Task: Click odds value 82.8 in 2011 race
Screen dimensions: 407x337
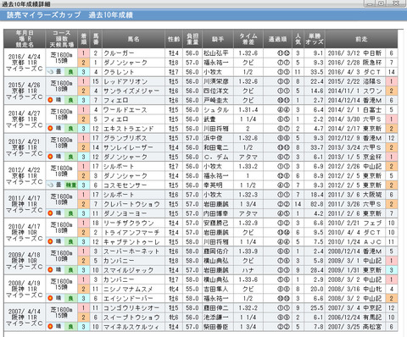Action: point(318,204)
